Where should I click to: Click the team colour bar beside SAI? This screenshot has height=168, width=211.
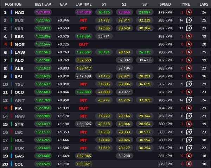(x=11, y=76)
